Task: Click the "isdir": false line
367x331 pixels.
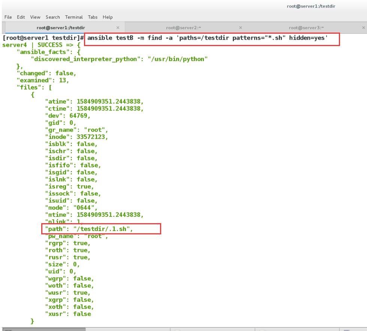Action: click(71, 158)
